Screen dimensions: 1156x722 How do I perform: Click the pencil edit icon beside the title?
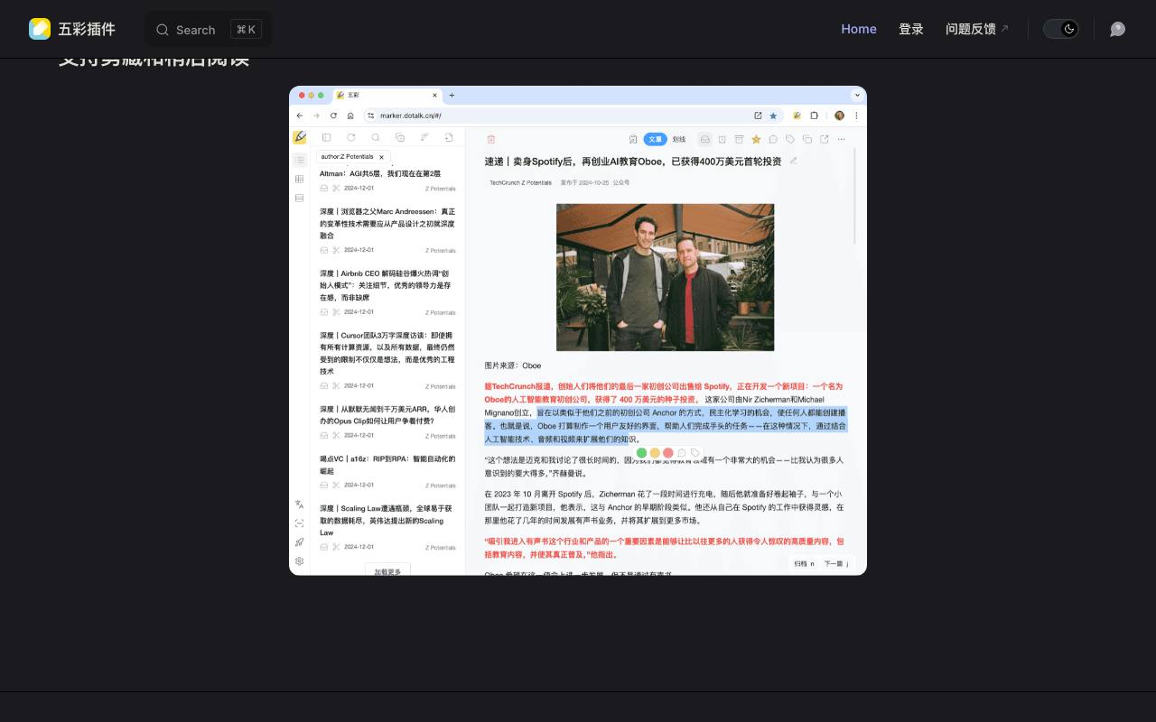pyautogui.click(x=794, y=161)
